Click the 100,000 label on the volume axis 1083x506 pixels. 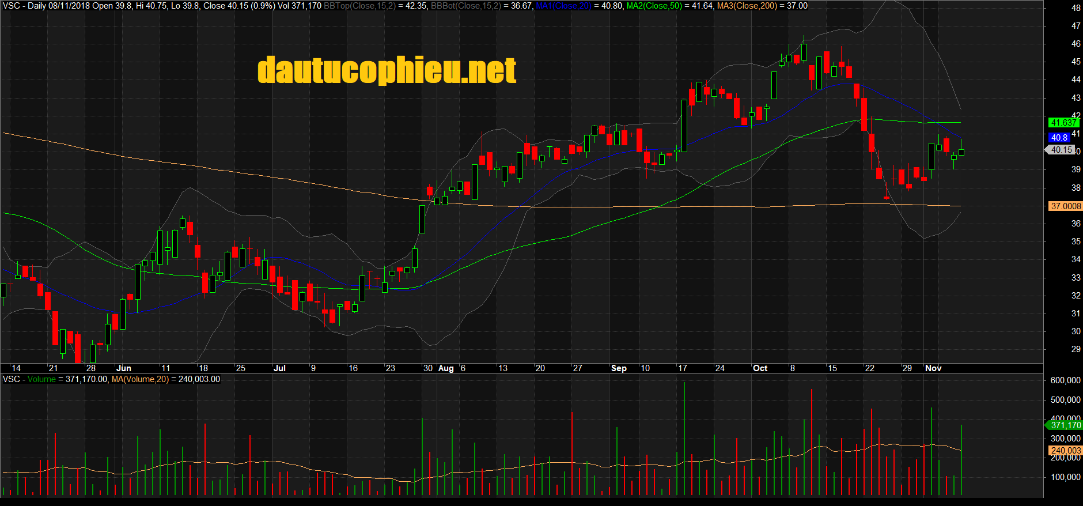(1066, 477)
